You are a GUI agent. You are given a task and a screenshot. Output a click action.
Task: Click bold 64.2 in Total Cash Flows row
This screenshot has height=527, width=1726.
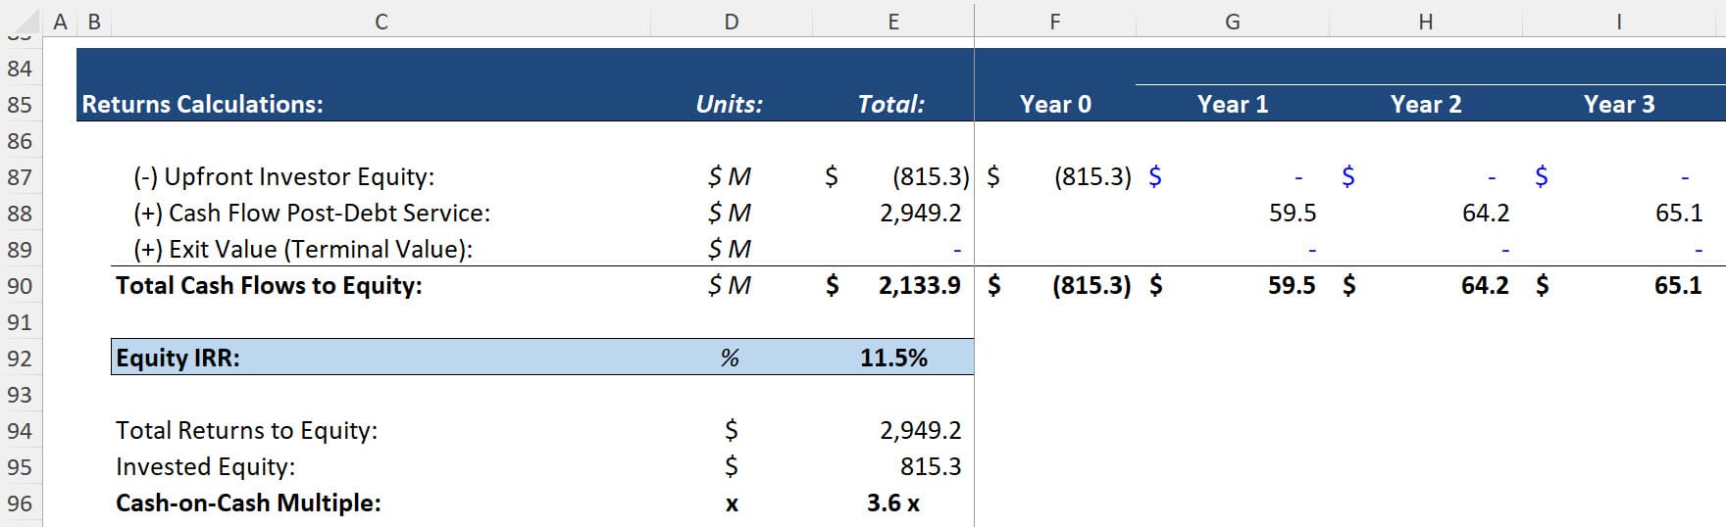[1485, 286]
